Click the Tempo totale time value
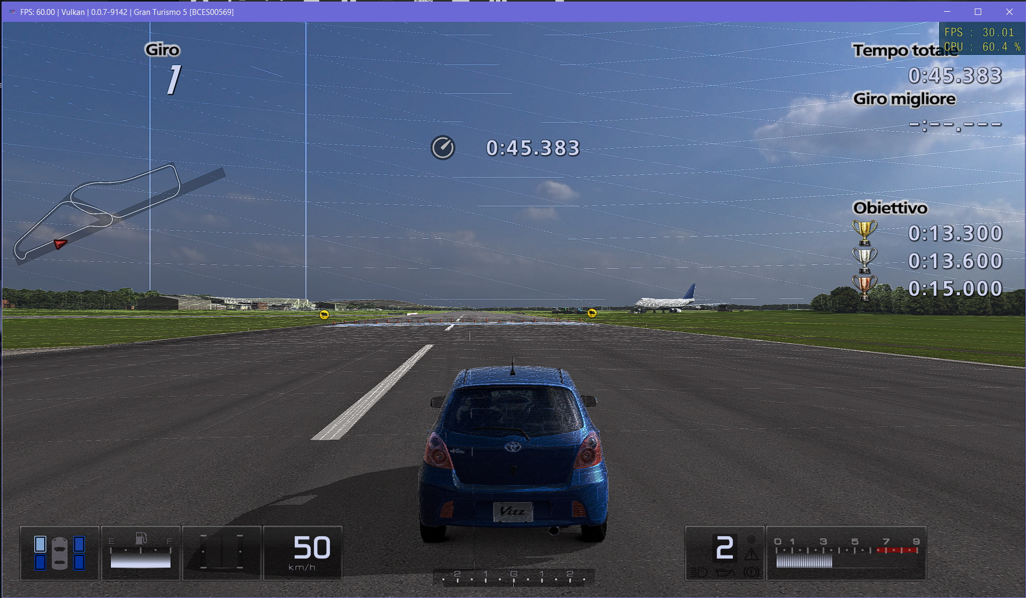The width and height of the screenshot is (1026, 598). pos(955,76)
